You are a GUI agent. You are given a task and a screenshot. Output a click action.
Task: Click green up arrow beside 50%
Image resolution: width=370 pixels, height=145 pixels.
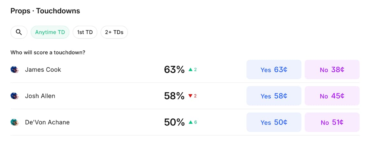click(x=191, y=122)
